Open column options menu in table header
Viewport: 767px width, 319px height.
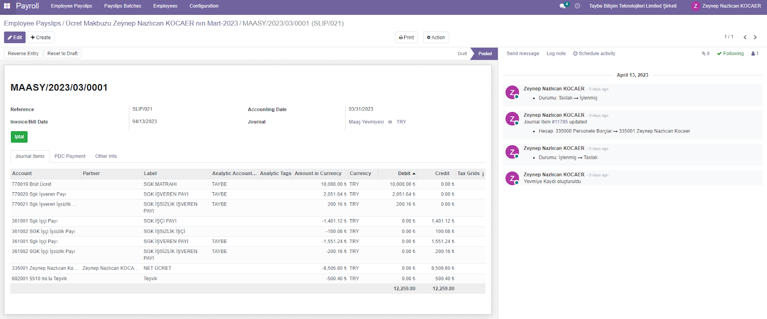[x=483, y=174]
